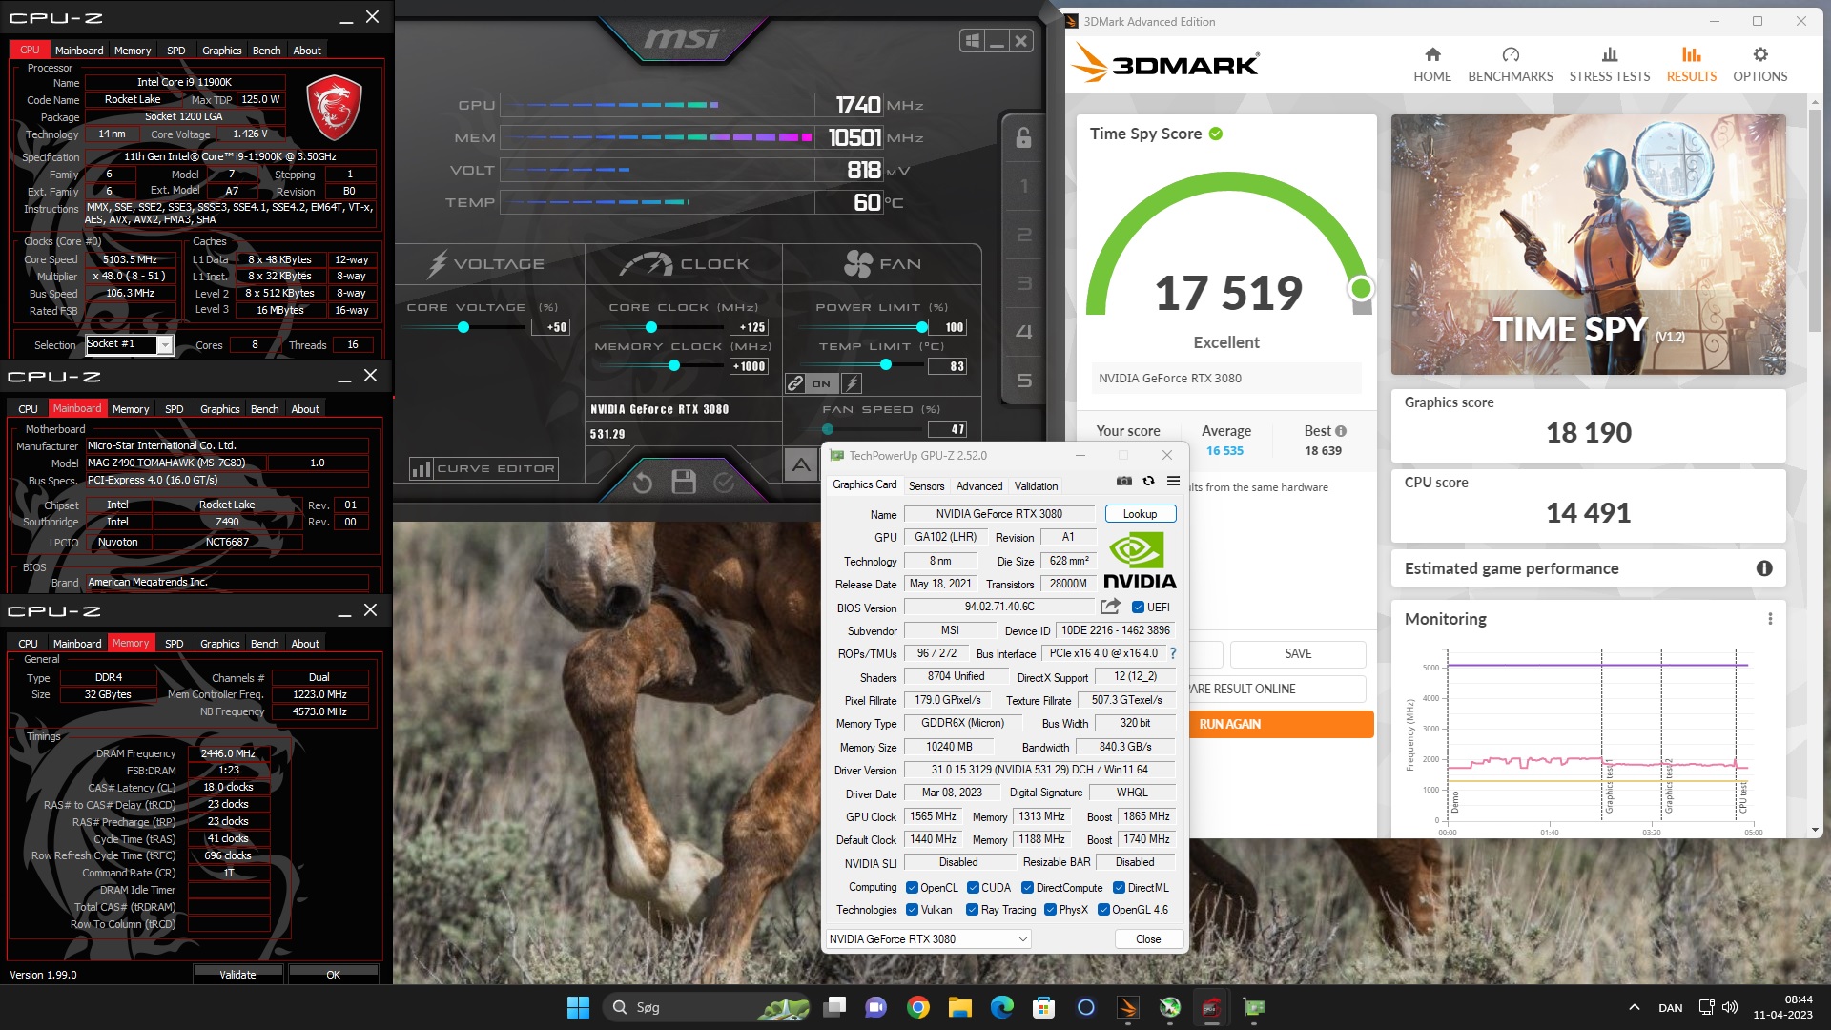Open the CPU-Z Socket #1 selection dropdown
The height and width of the screenshot is (1030, 1831).
[x=130, y=344]
